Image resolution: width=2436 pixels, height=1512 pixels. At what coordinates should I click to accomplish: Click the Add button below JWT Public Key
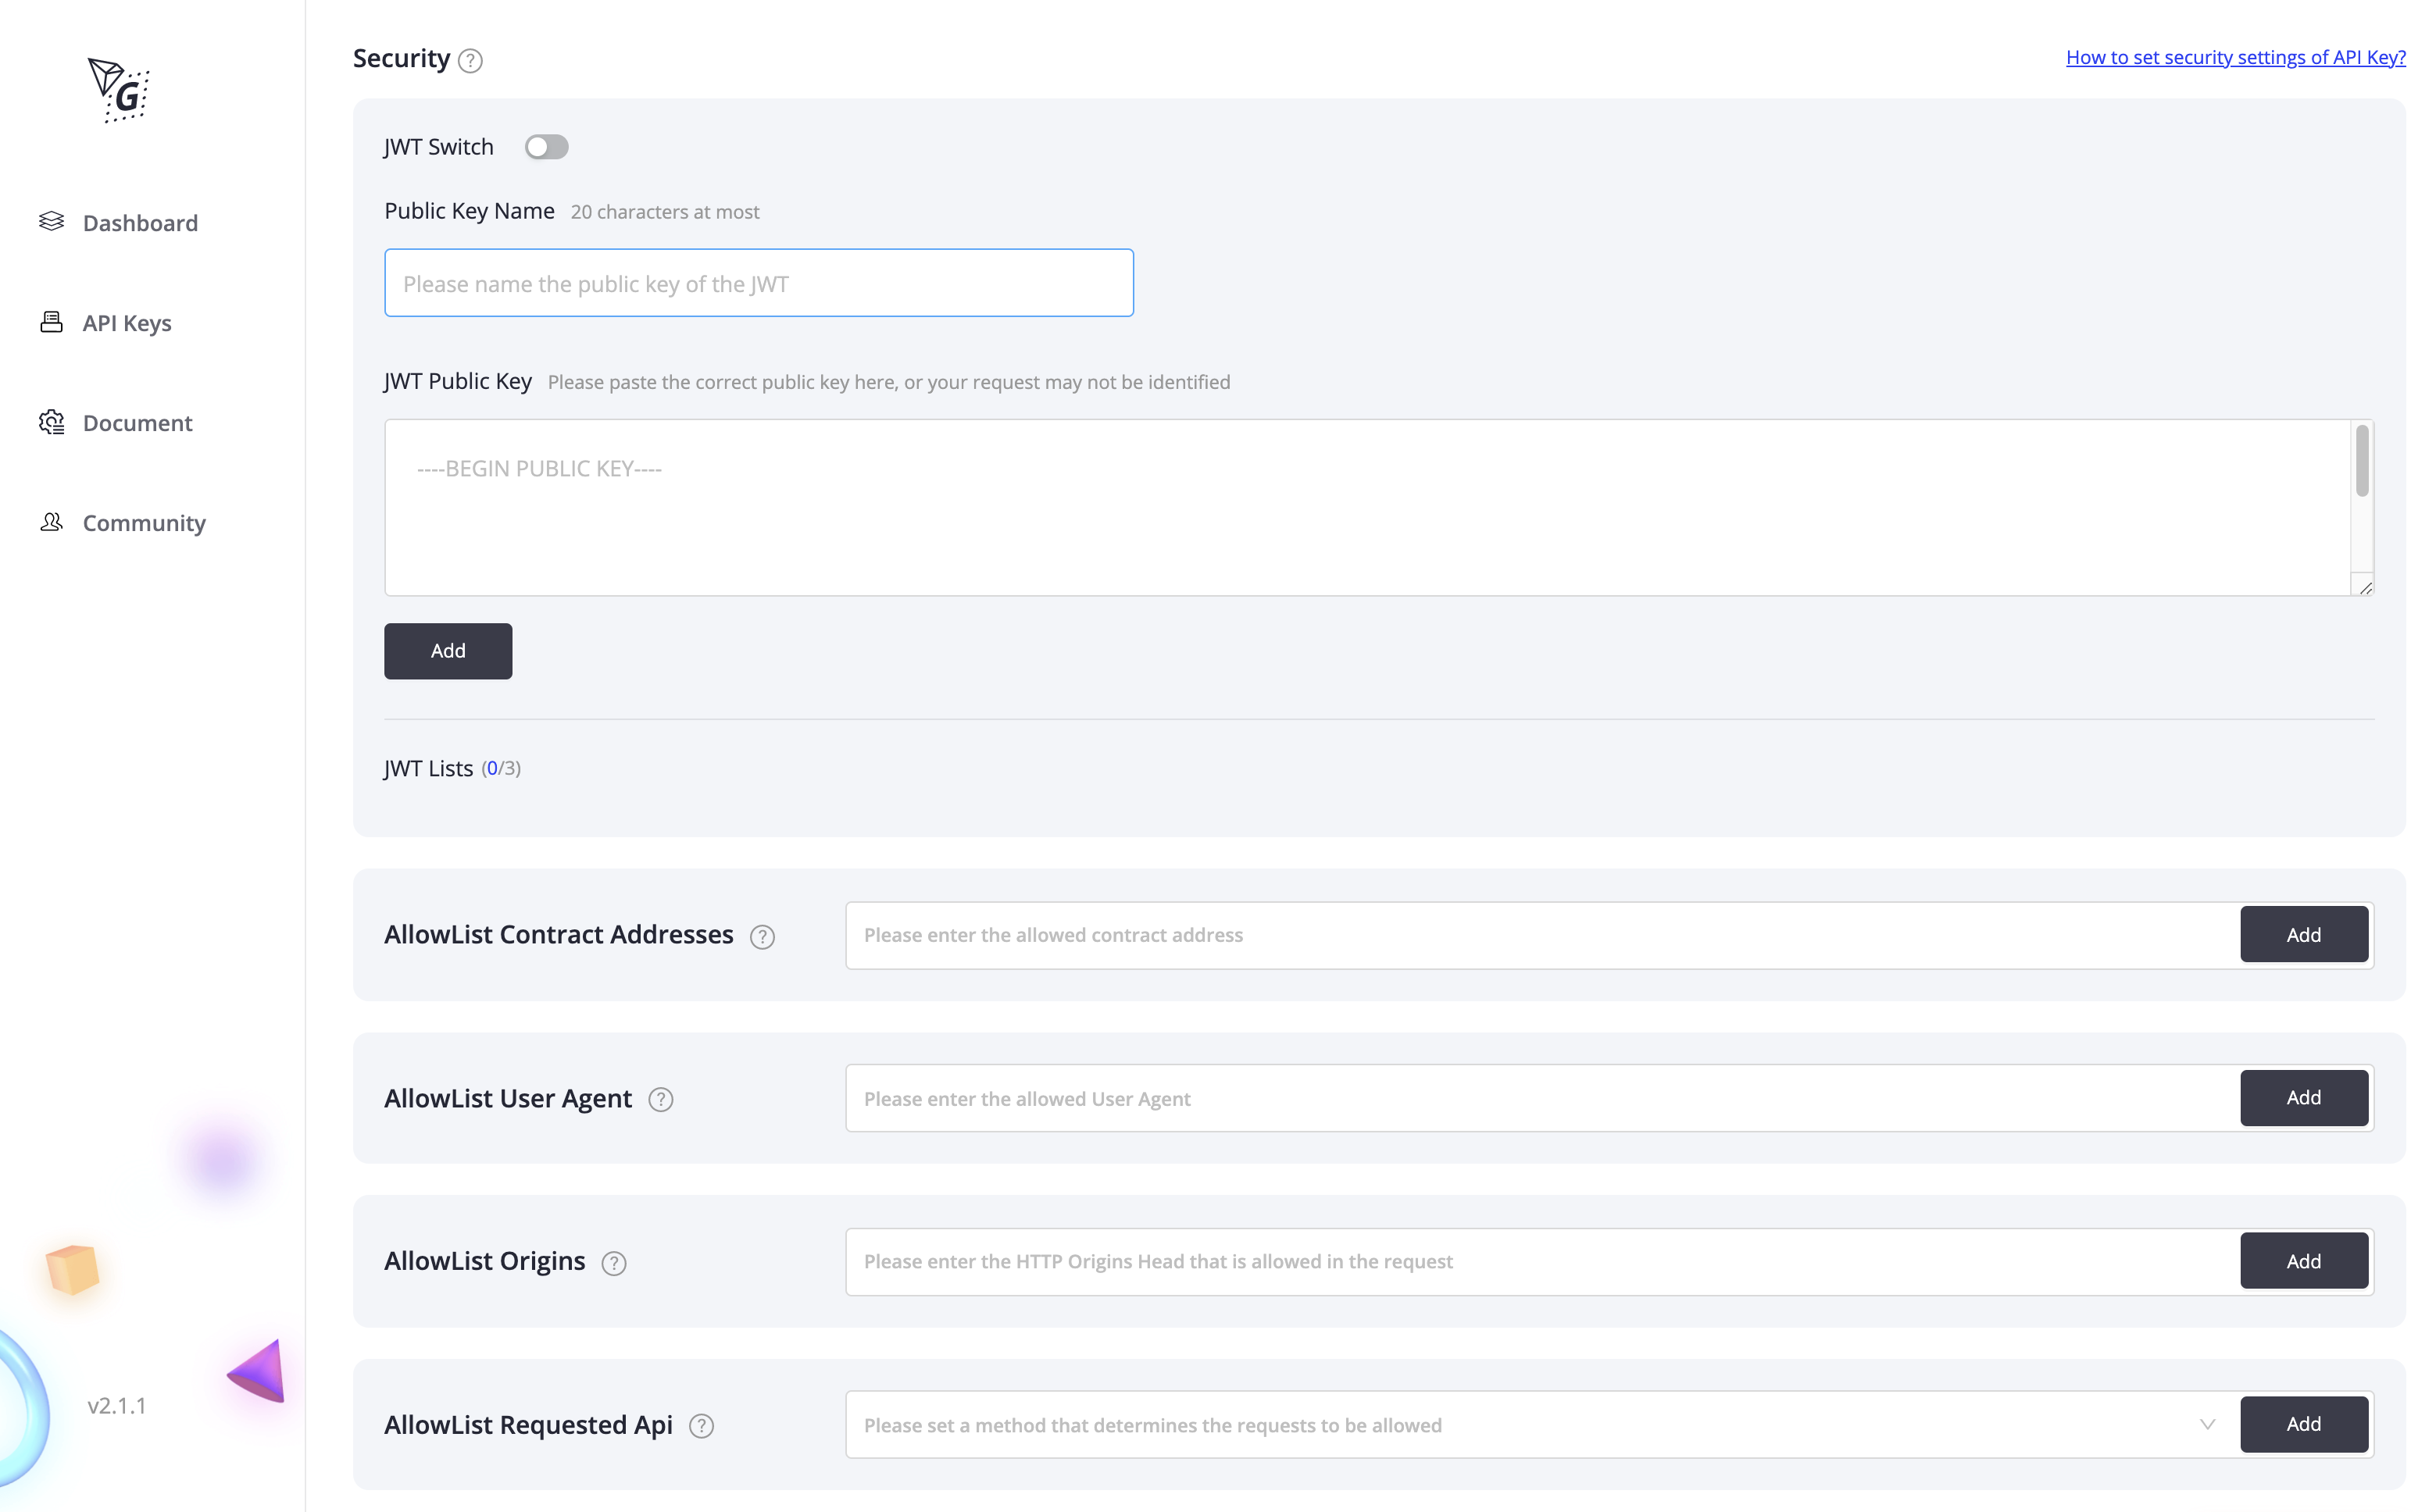tap(447, 650)
